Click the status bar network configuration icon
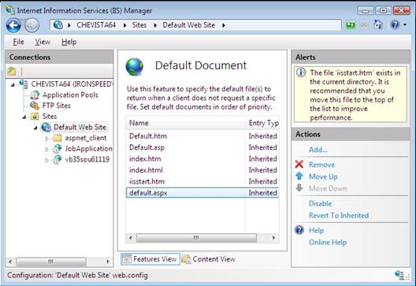 pos(399,275)
